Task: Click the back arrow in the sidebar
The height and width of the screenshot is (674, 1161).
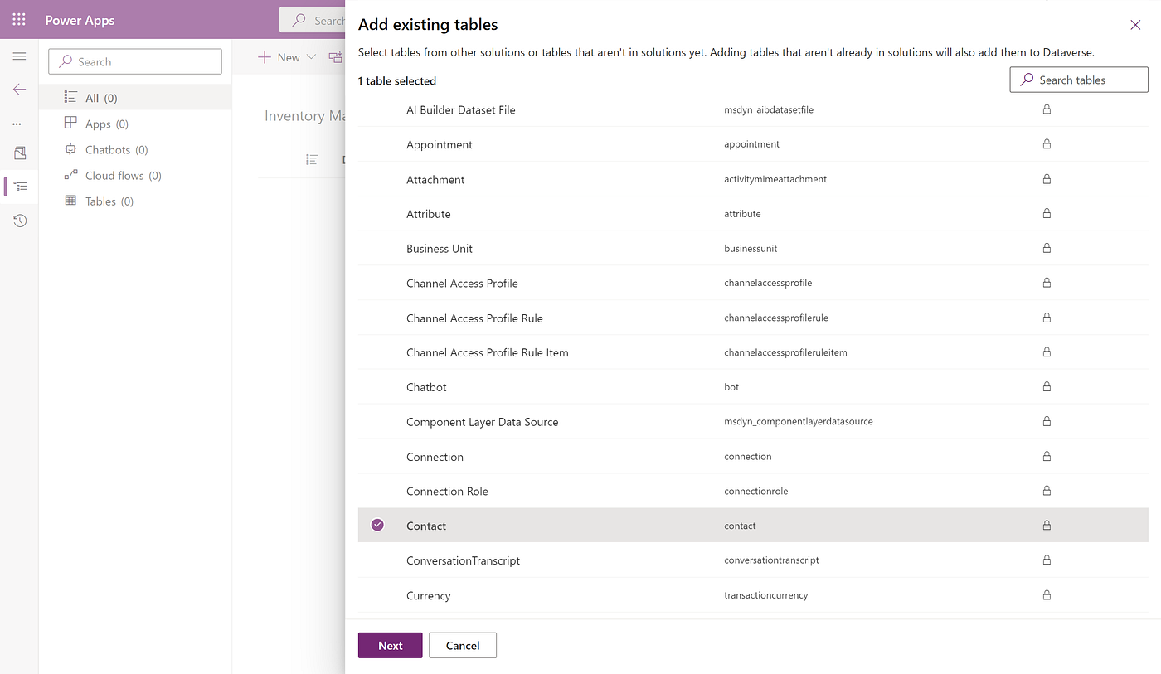Action: 18,89
